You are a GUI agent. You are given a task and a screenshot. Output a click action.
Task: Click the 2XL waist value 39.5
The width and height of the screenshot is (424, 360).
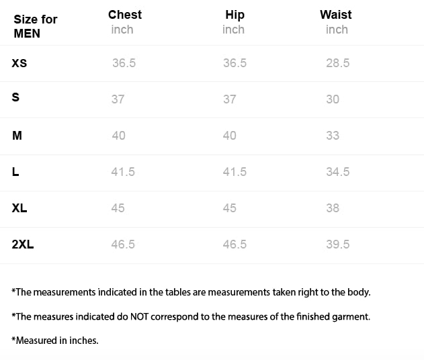(x=337, y=244)
